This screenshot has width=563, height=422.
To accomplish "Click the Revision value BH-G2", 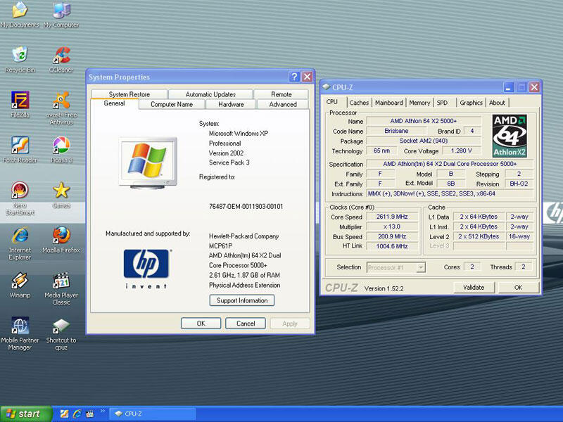I will point(519,184).
